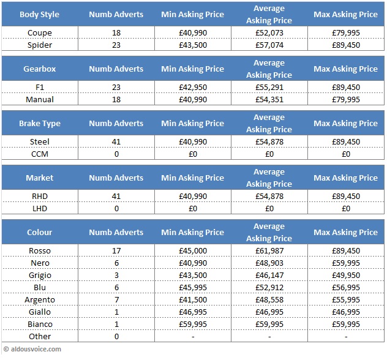Image resolution: width=387 pixels, height=360 pixels.
Task: Click the Spider row label
Action: (x=40, y=45)
